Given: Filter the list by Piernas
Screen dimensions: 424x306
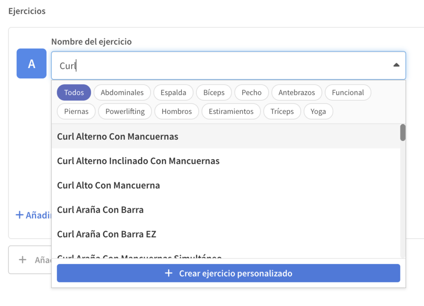Looking at the screenshot, I should (76, 112).
